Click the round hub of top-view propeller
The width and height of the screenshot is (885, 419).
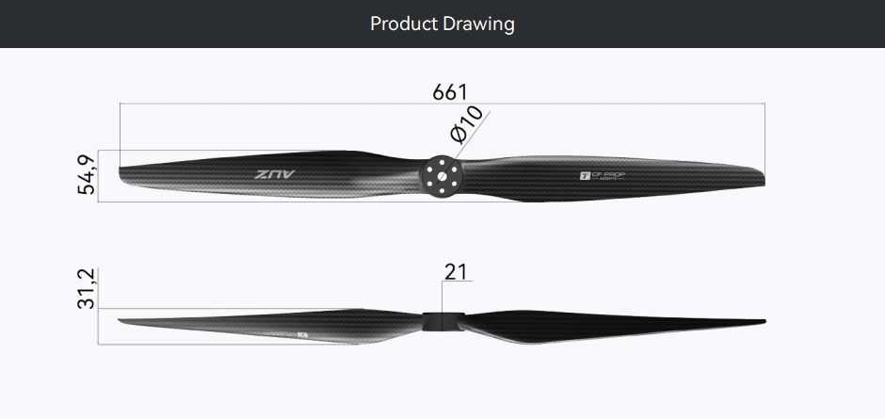442,176
